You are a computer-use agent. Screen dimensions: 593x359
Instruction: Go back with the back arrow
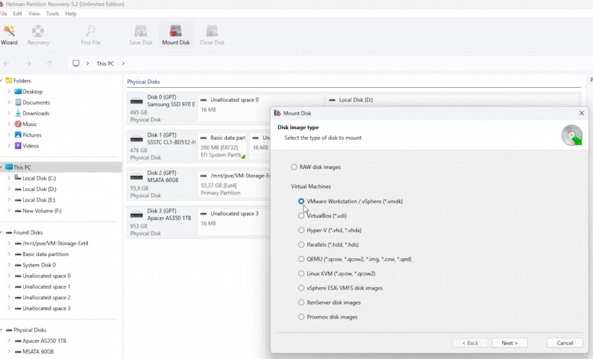6,63
